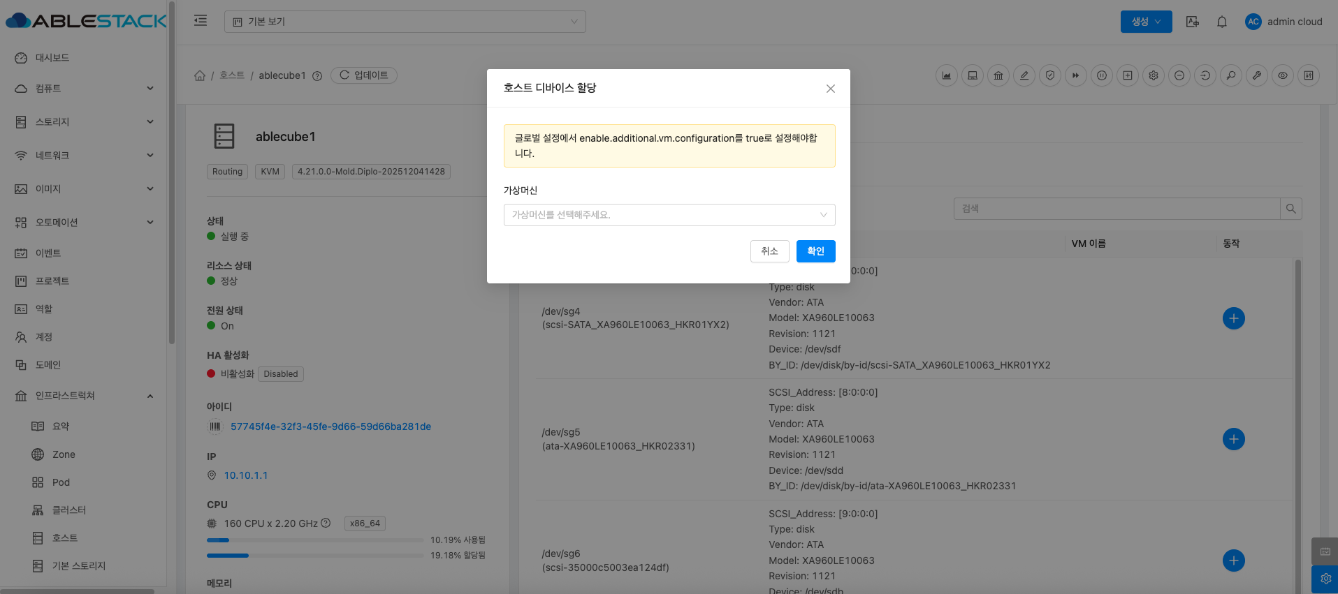
Task: Click the search magnifier icon
Action: pyautogui.click(x=1290, y=209)
